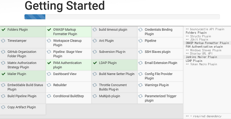231x119 pixels.
Task: Click the green checkmark beside Folders Plugin
Action: (x=3, y=30)
